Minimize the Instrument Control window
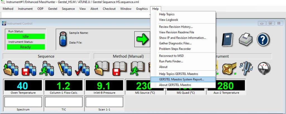The image size is (286, 114). pyautogui.click(x=262, y=23)
